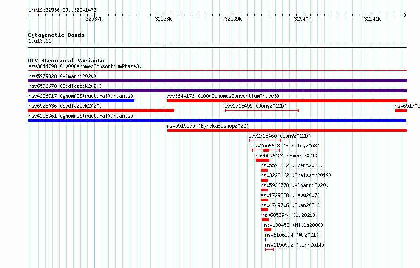This screenshot has height=268, width=420.
Task: Open nsv5515575 ByrskaBishop2022 variant label
Action: 208,126
